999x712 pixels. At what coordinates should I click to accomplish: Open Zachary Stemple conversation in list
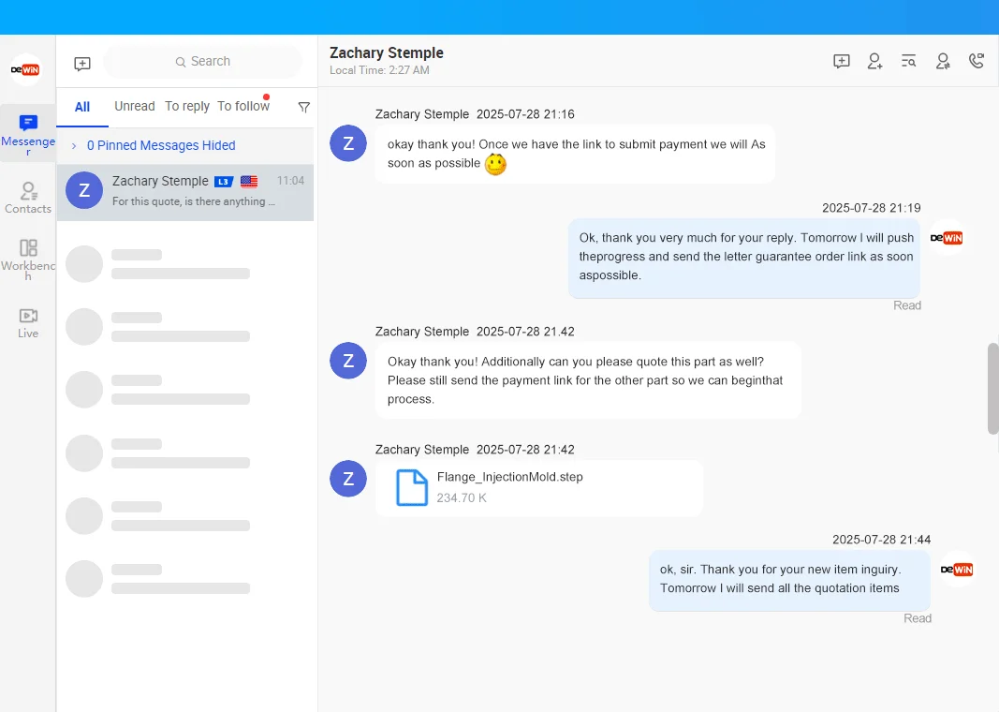click(185, 190)
